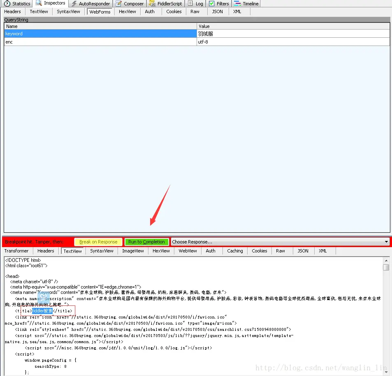This screenshot has height=376, width=392.
Task: Click the response scrollbar up arrow
Action: pos(386,261)
